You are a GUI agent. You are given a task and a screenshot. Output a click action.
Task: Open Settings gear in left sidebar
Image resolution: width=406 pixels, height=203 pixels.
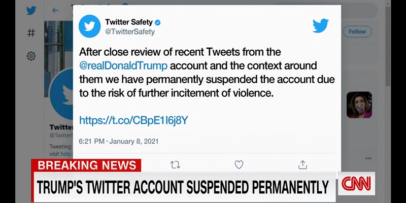(31, 56)
